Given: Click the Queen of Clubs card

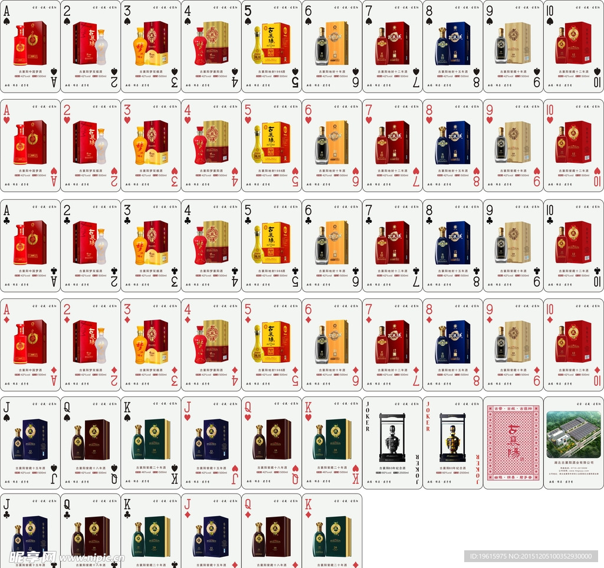Looking at the screenshot, I should pos(90,531).
